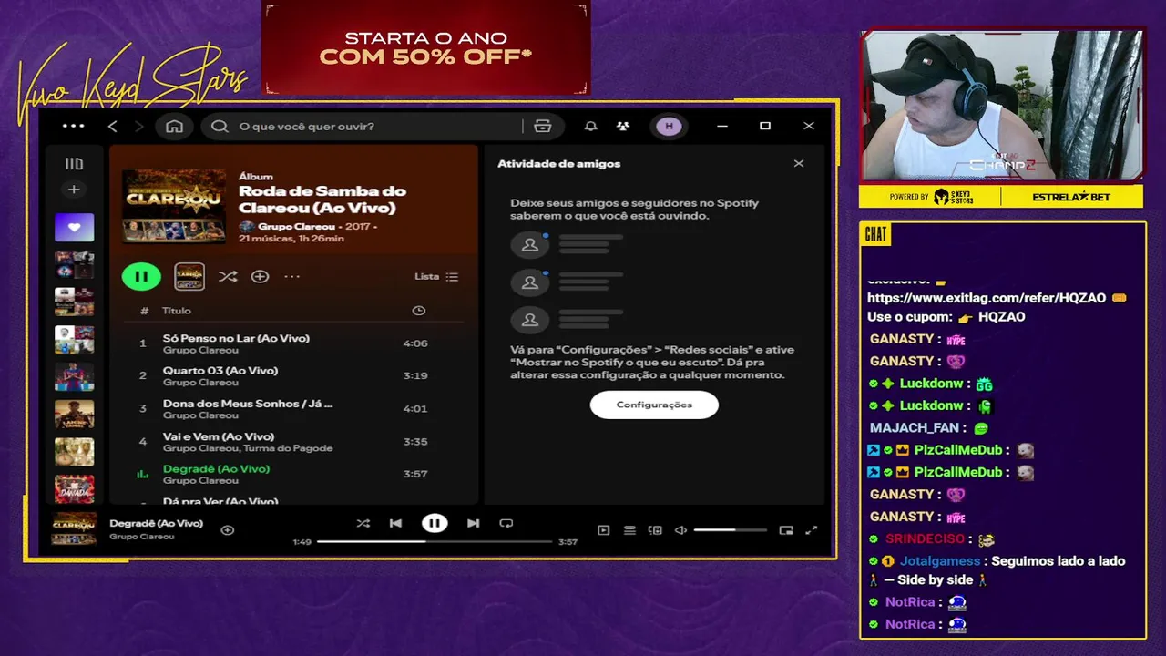Click now-playing cover art in bottom bar

tap(74, 529)
